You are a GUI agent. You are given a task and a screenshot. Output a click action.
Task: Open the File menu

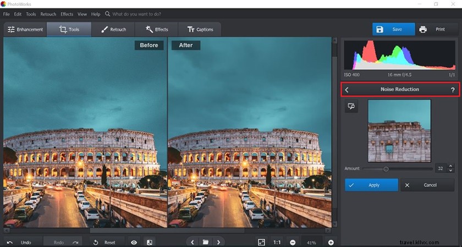point(6,14)
